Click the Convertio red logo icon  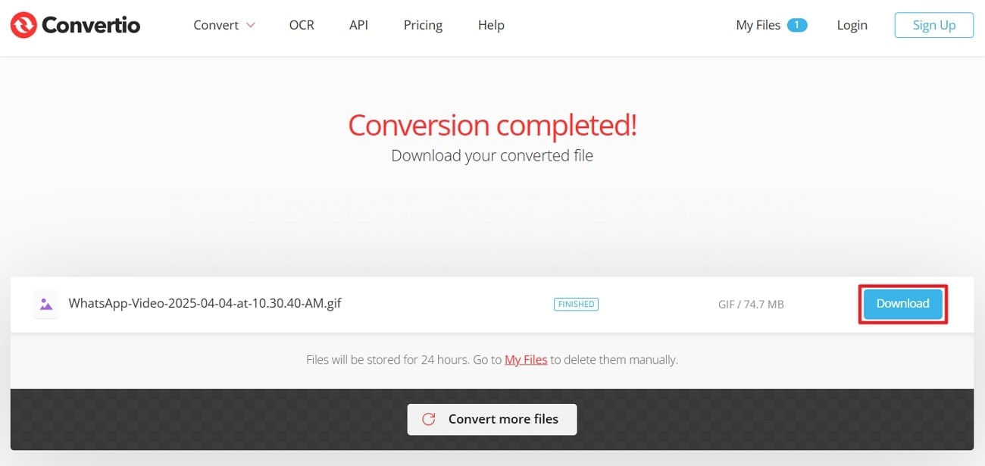click(23, 25)
